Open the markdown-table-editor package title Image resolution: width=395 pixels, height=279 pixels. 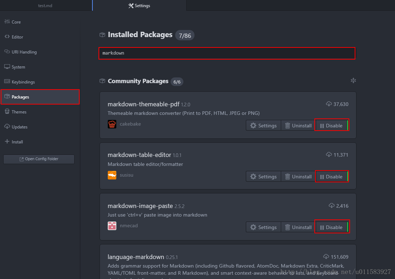tap(139, 155)
